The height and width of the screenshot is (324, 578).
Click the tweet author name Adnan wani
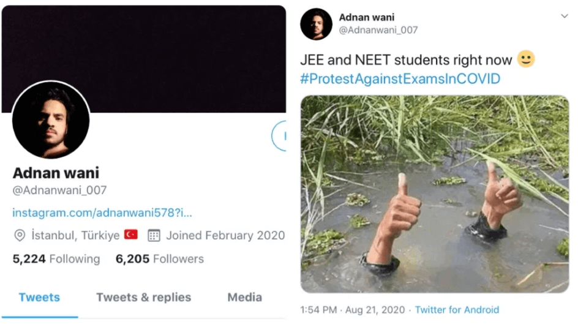pyautogui.click(x=367, y=17)
